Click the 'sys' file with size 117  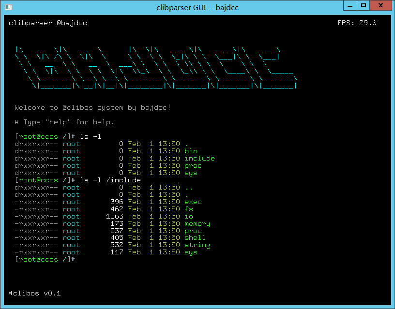(191, 252)
